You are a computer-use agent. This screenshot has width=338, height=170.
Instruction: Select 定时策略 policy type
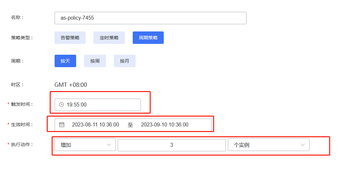[x=109, y=38]
